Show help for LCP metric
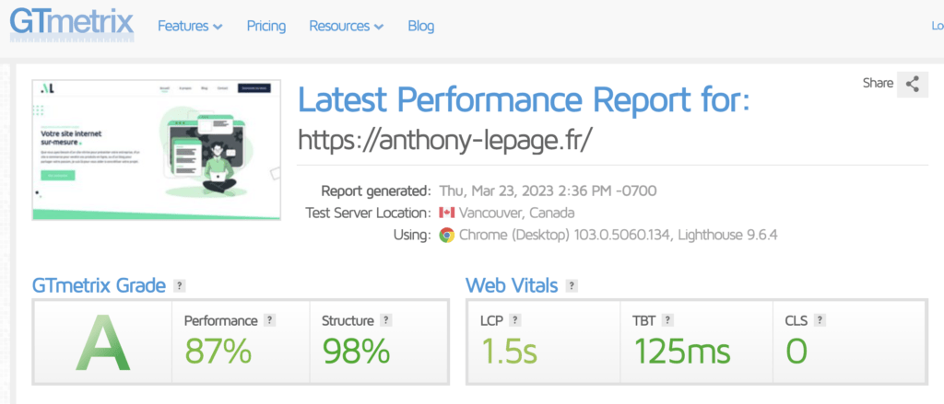This screenshot has height=404, width=944. click(x=514, y=320)
